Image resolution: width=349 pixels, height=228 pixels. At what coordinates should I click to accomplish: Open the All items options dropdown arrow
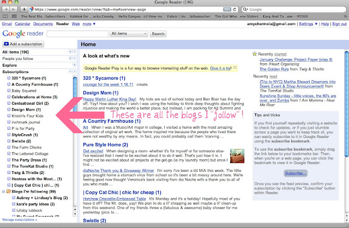tap(75, 52)
